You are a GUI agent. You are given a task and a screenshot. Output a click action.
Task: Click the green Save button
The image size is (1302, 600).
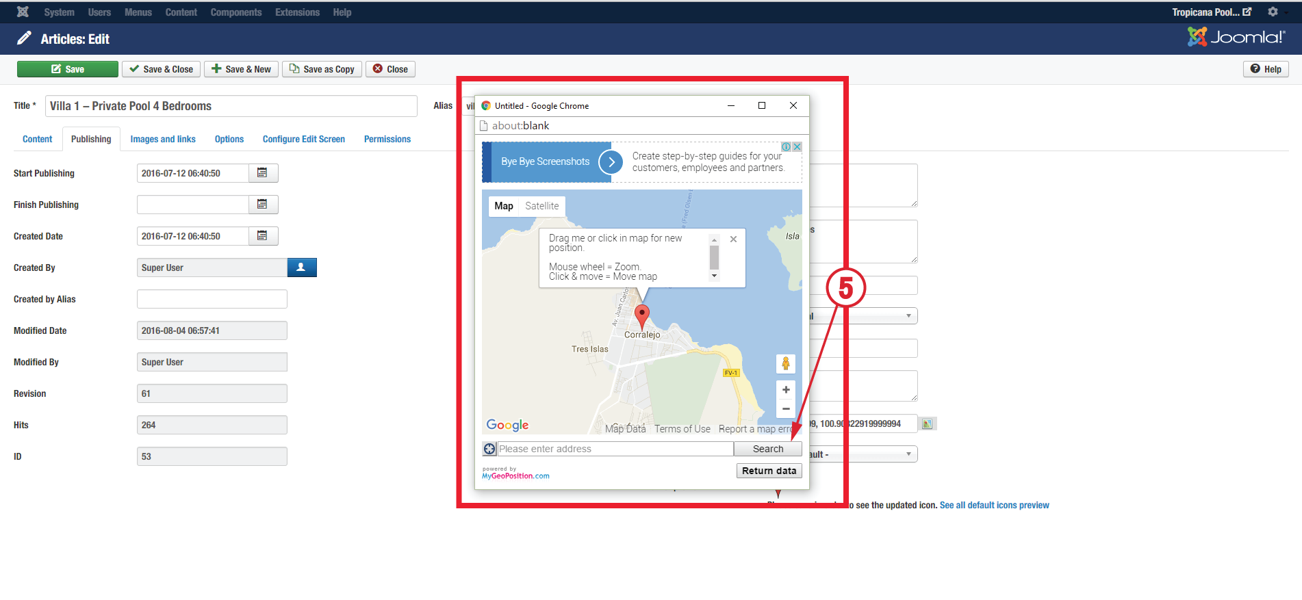pos(68,69)
